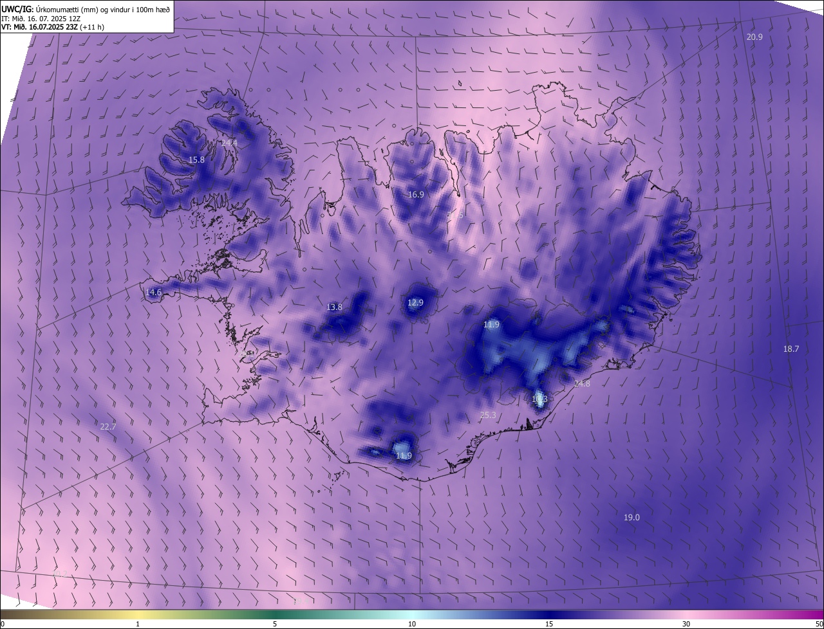The image size is (824, 629).
Task: Click the 13.8 value label
Action: coord(334,307)
